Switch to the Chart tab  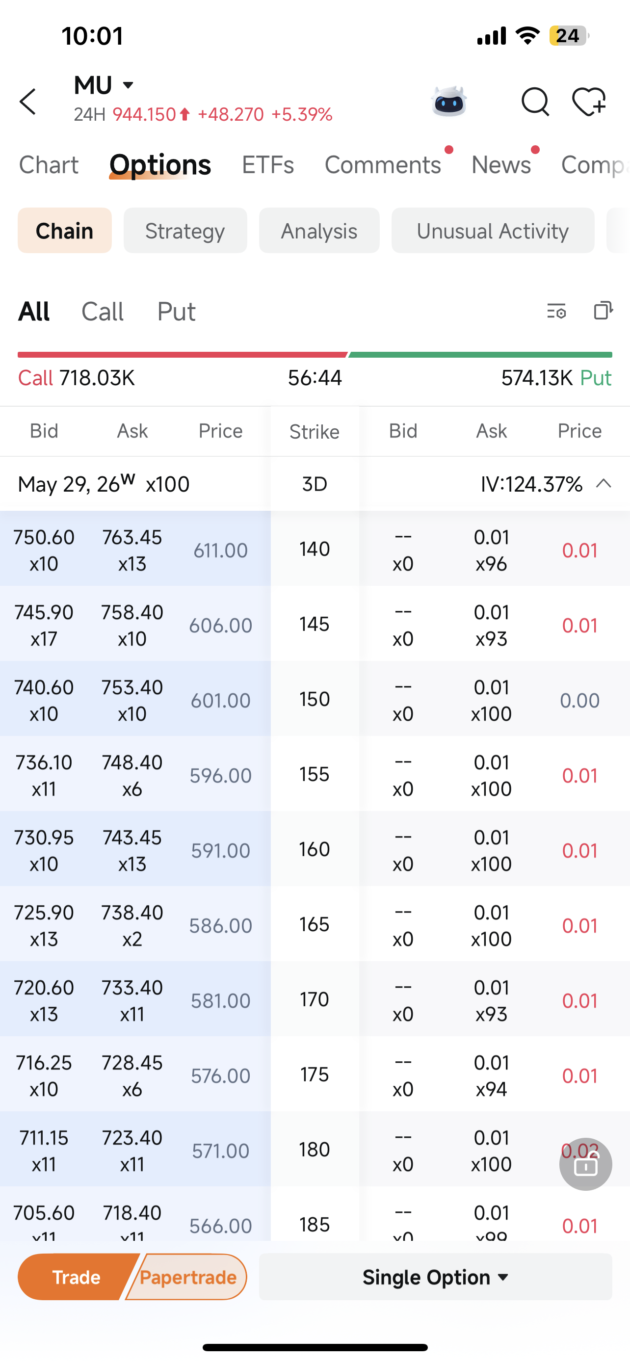pos(49,165)
